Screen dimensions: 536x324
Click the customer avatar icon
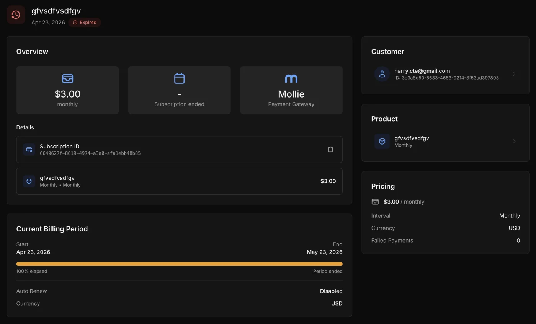(382, 74)
